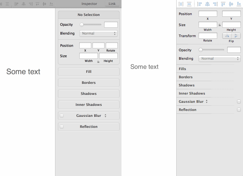Screen dimensions: 243x176
Task: Click Position X field in left panel
Action: pyautogui.click(x=85, y=46)
